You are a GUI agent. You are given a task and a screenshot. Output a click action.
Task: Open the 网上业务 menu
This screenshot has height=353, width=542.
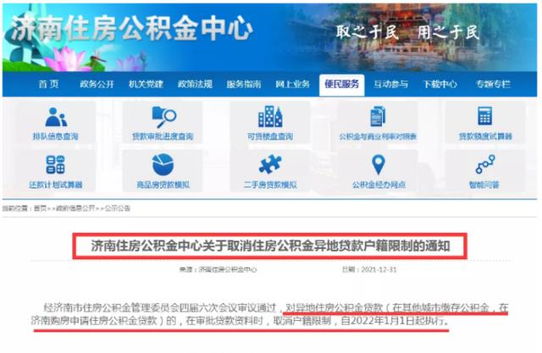(x=292, y=84)
